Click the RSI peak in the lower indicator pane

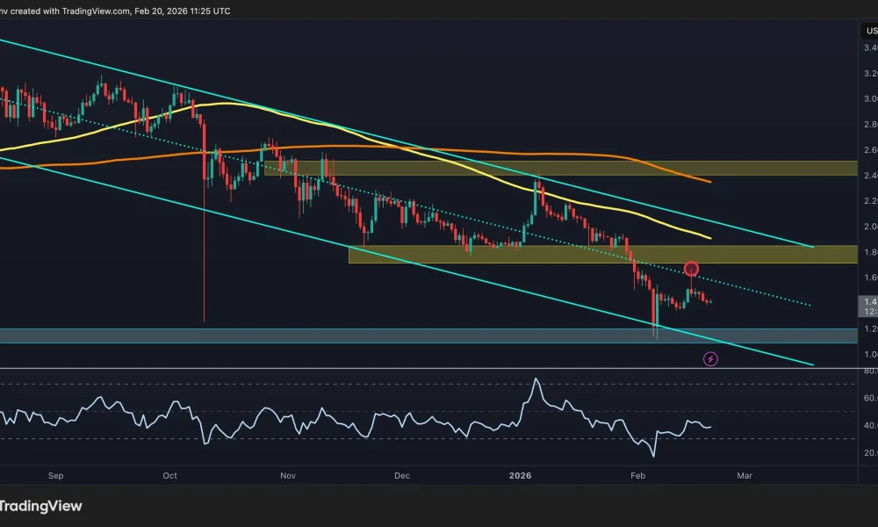pyautogui.click(x=537, y=379)
